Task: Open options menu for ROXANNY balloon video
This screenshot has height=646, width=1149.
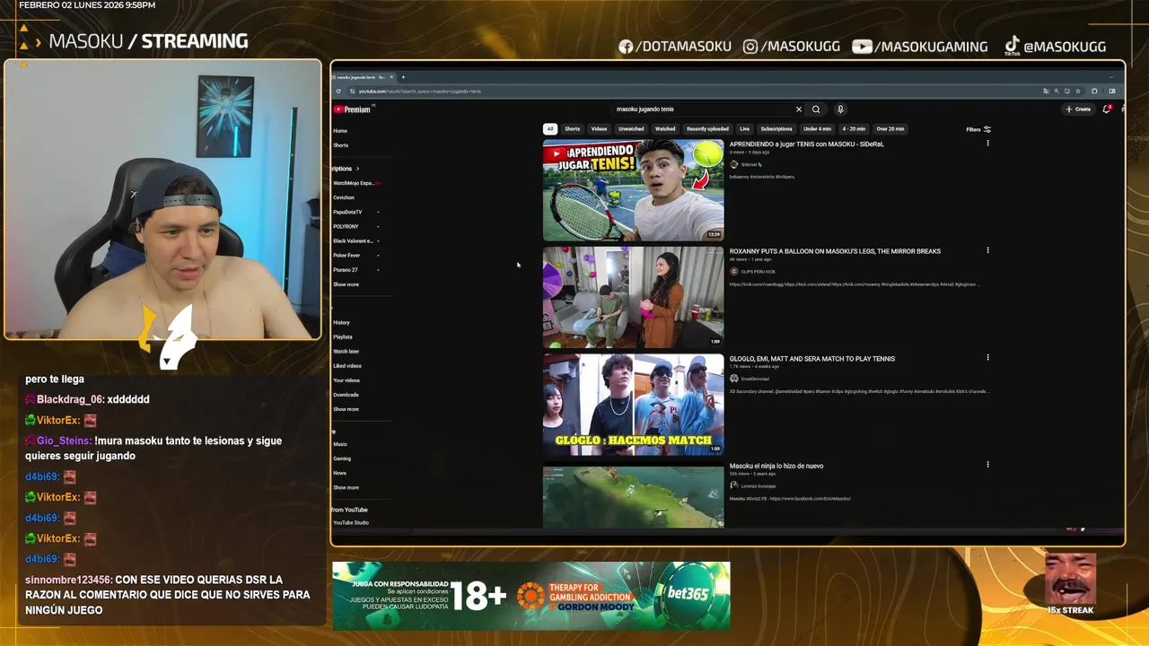Action: (987, 250)
